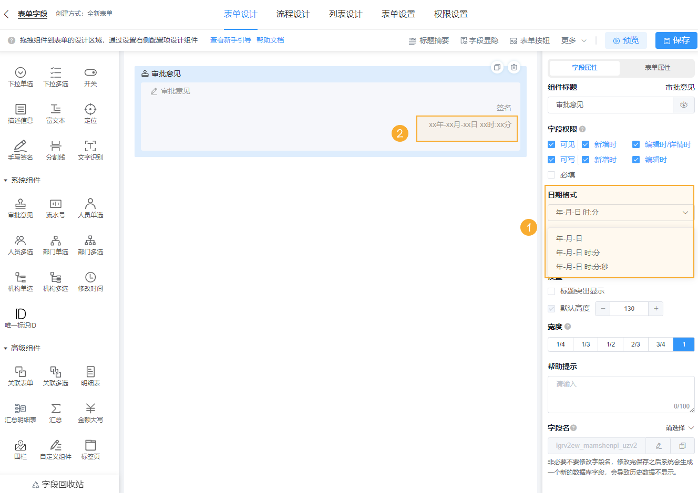Uncheck the 可见 visibility permission
The height and width of the screenshot is (493, 698).
[551, 144]
